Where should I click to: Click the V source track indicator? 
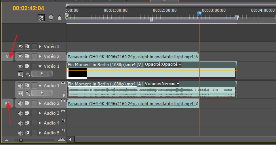(x=7, y=56)
